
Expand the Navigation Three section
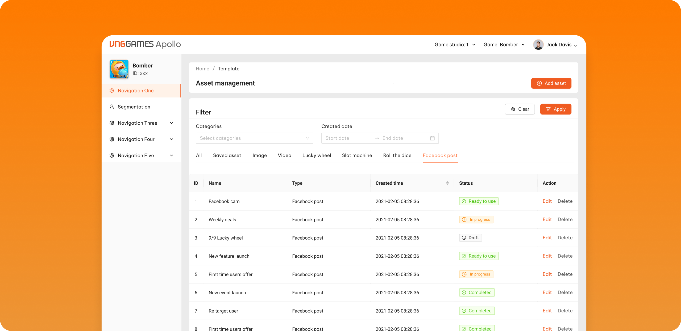click(x=172, y=123)
